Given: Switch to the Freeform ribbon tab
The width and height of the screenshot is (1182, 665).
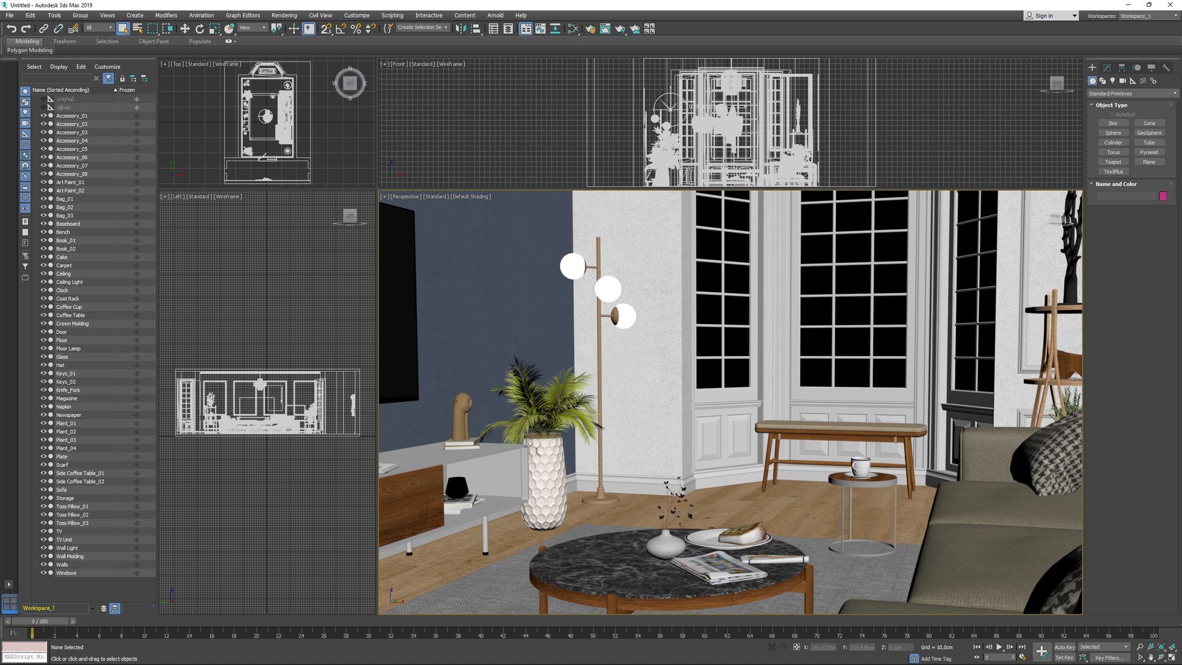Looking at the screenshot, I should coord(65,41).
